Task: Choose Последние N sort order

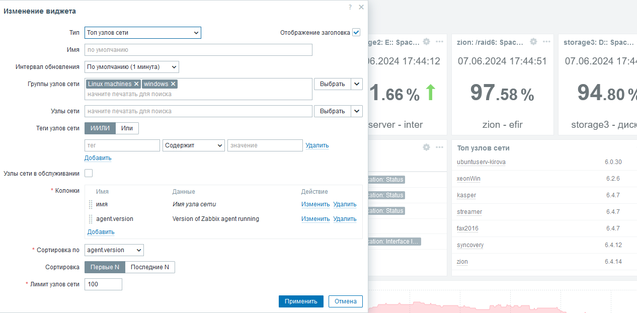Action: coord(150,267)
